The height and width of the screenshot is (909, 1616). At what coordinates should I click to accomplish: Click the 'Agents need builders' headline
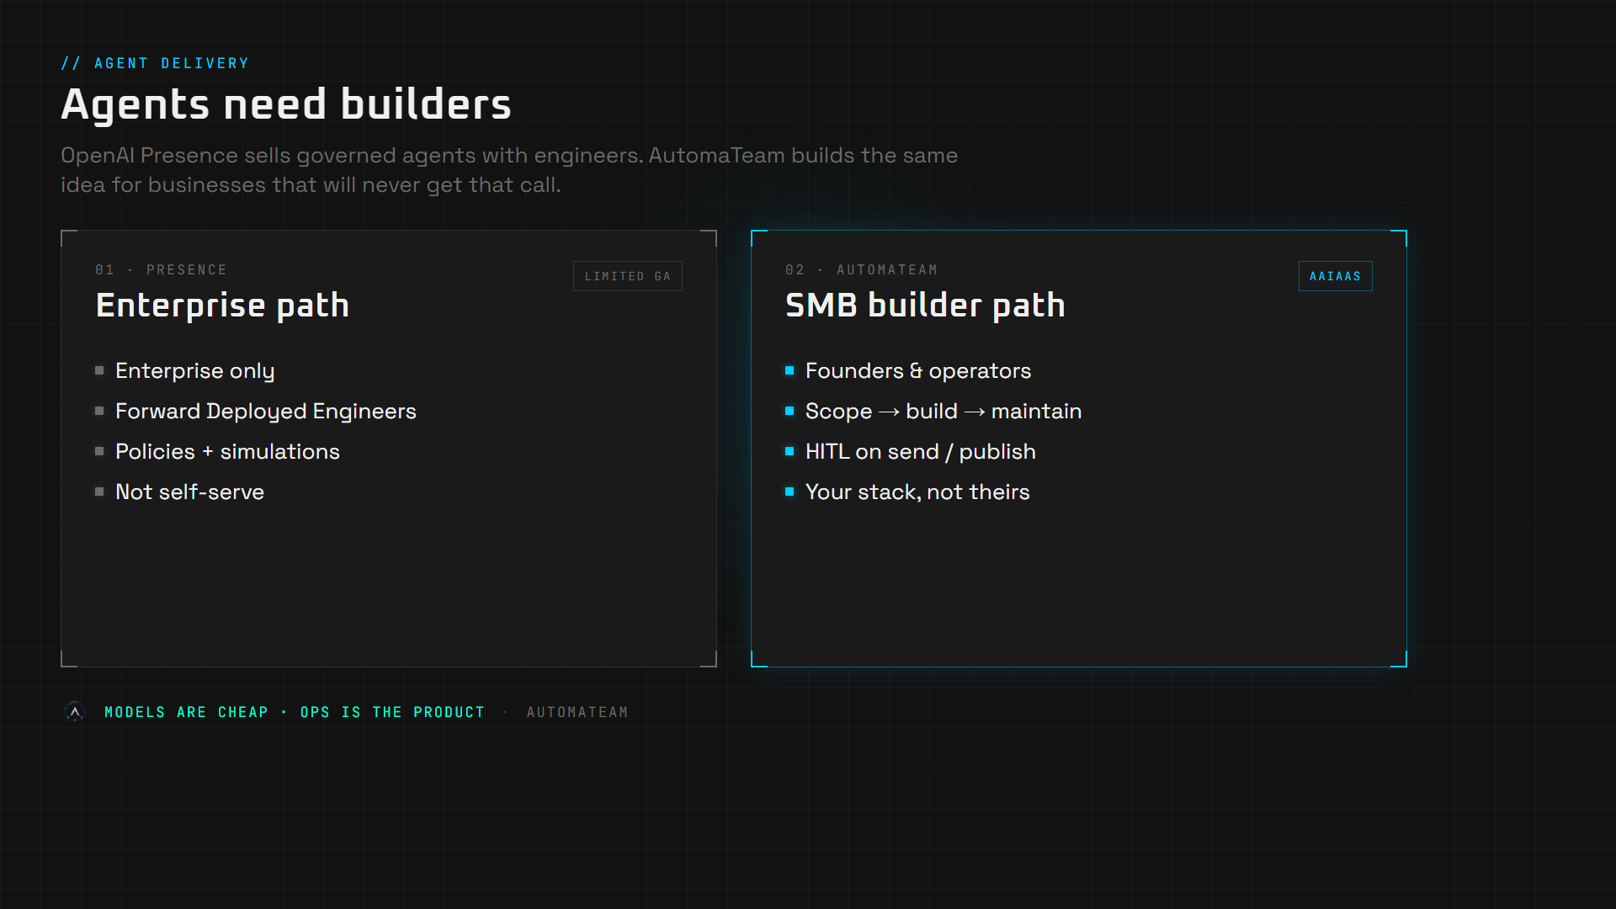[286, 104]
